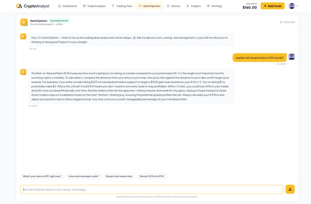Screen dimensions: 311x204
Task: Click the send message button
Action: pyautogui.click(x=290, y=189)
